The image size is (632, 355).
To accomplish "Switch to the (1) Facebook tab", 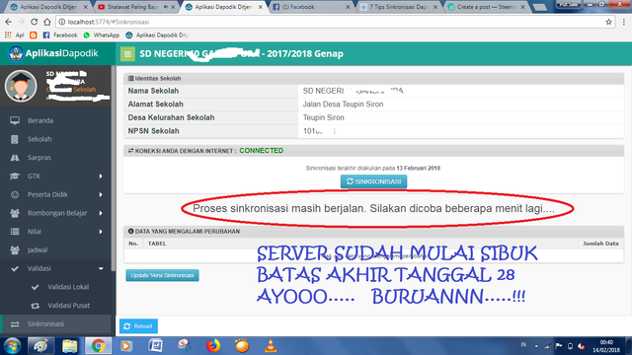I will (x=310, y=7).
